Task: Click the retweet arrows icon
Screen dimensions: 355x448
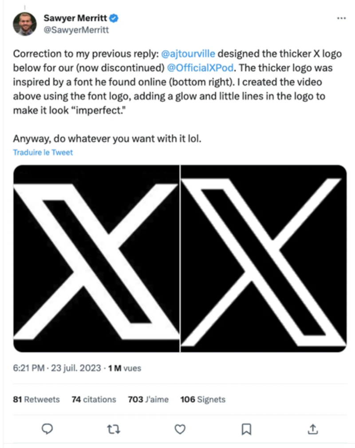Action: tap(113, 428)
